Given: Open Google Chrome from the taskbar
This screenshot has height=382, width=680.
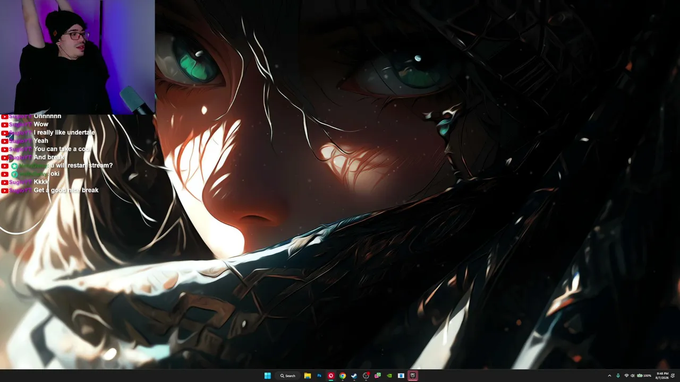Looking at the screenshot, I should pos(343,376).
